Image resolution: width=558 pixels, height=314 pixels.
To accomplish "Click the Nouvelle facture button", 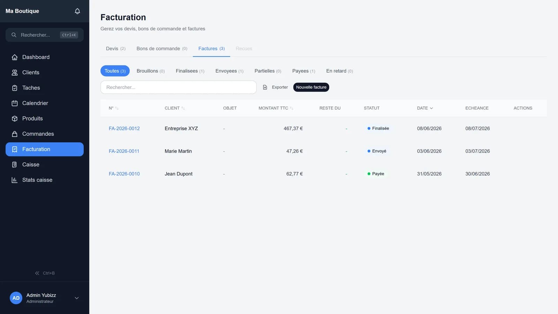I will [311, 87].
